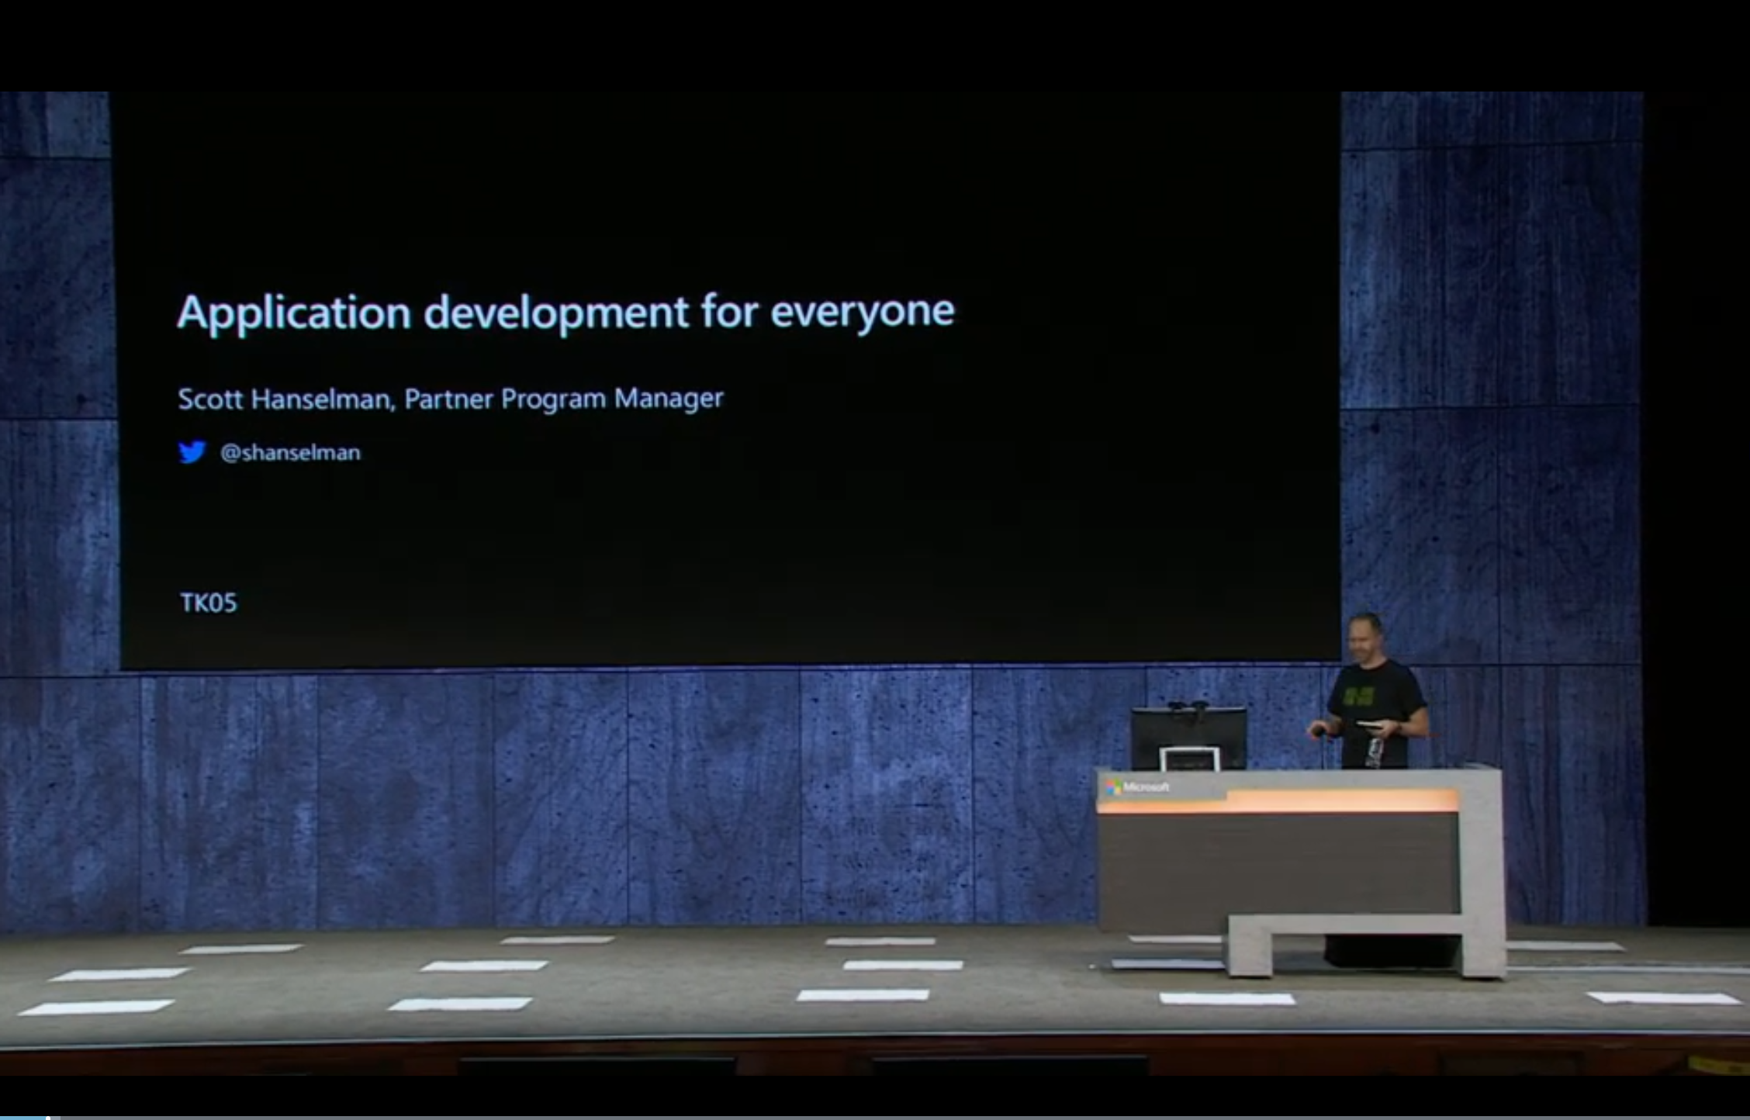
Task: Click the logo on the presenter's black t-shirt
Action: (1360, 696)
